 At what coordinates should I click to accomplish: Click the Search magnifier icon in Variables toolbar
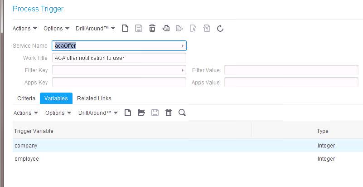182,113
